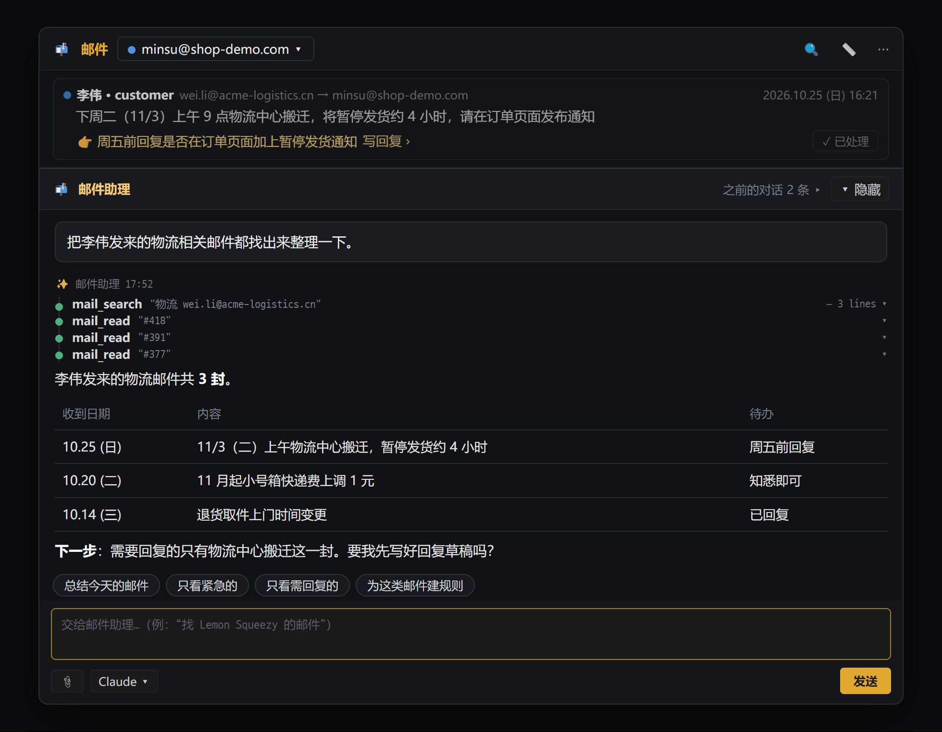Click the mailbox icon beside 邮件 title

point(62,49)
